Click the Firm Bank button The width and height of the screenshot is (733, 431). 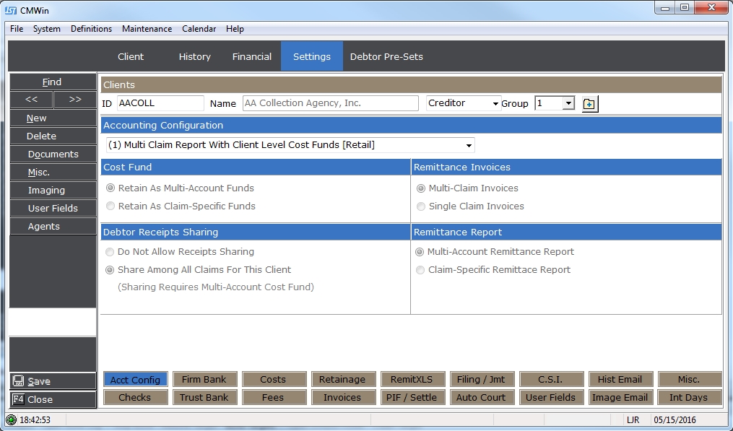[x=204, y=379]
